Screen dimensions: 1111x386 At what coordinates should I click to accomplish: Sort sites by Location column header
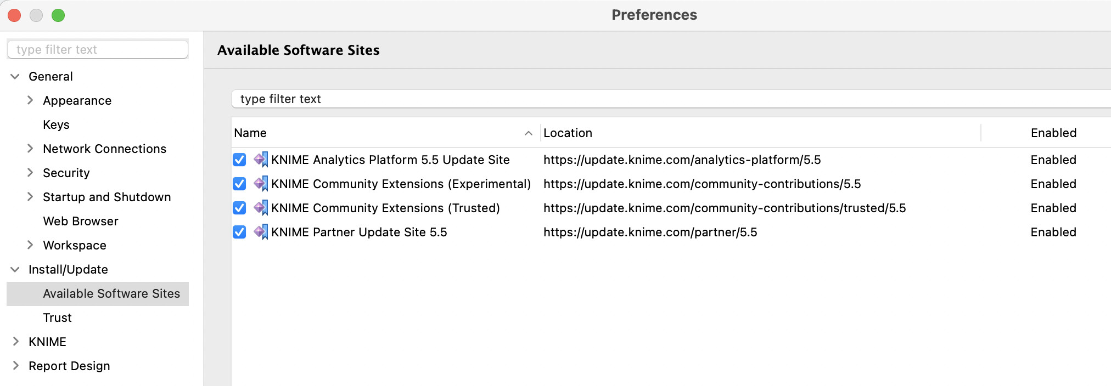(x=568, y=133)
